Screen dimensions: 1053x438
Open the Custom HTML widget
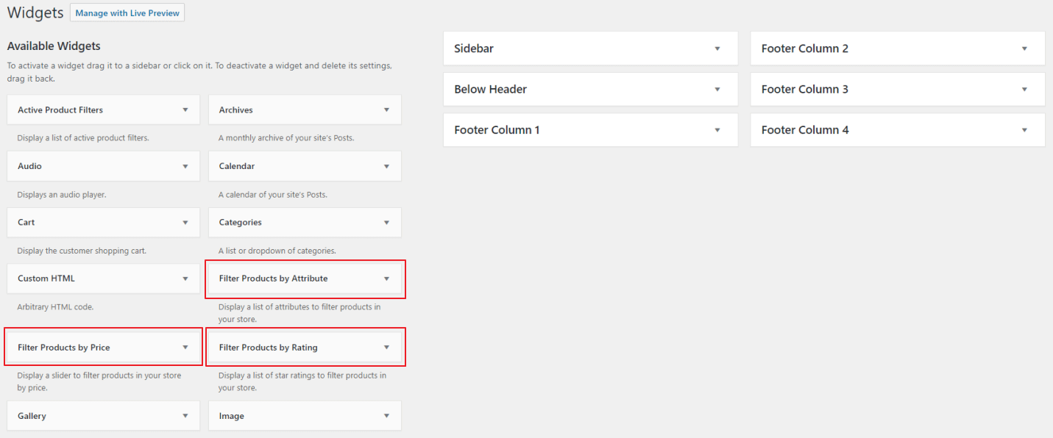point(102,279)
